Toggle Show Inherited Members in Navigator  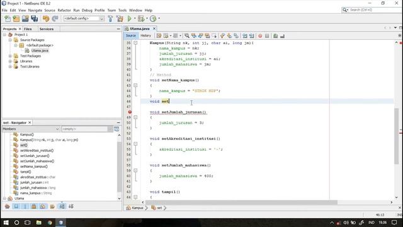pyautogui.click(x=7, y=206)
